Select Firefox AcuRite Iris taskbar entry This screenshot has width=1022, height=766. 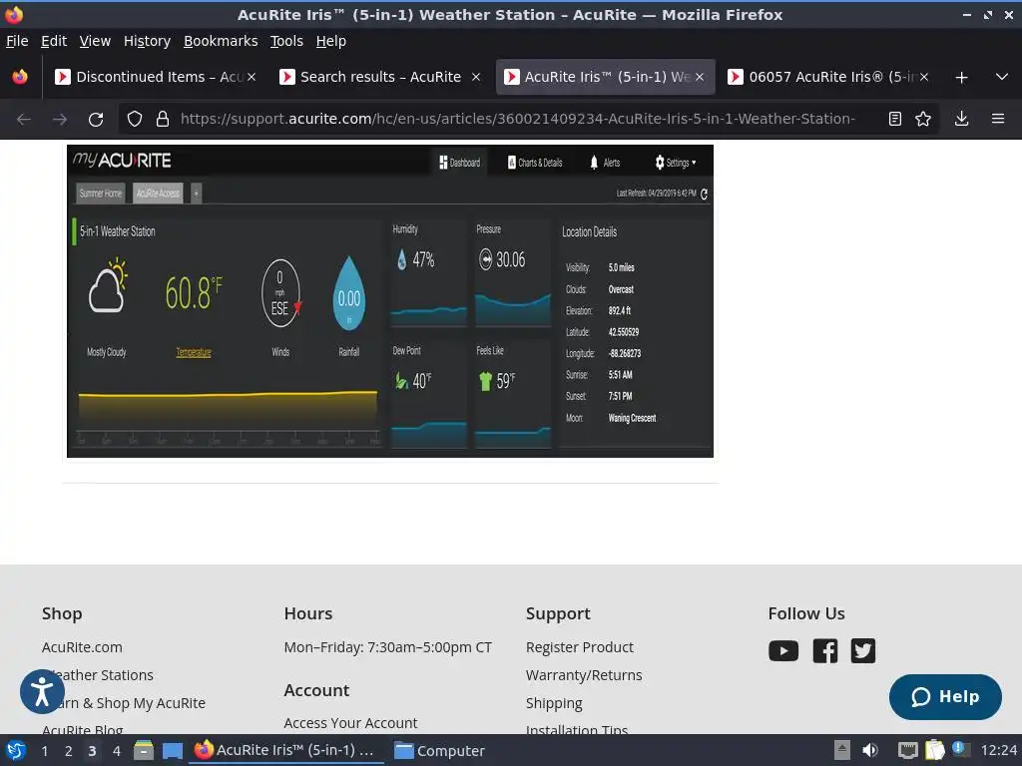click(x=285, y=750)
